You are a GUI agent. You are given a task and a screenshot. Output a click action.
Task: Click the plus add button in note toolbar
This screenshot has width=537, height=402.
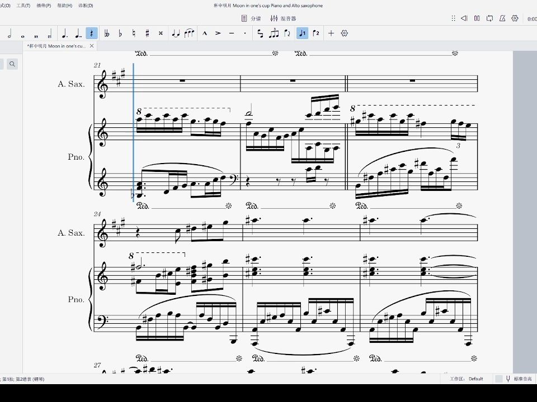(331, 33)
